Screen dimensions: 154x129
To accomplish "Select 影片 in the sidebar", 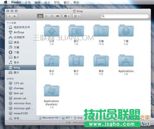I will pyautogui.click(x=21, y=57).
